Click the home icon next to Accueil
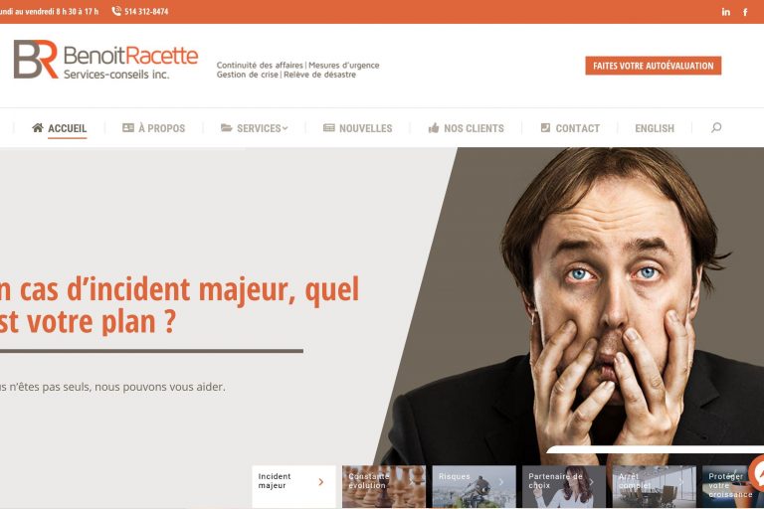This screenshot has width=764, height=509. coord(38,127)
